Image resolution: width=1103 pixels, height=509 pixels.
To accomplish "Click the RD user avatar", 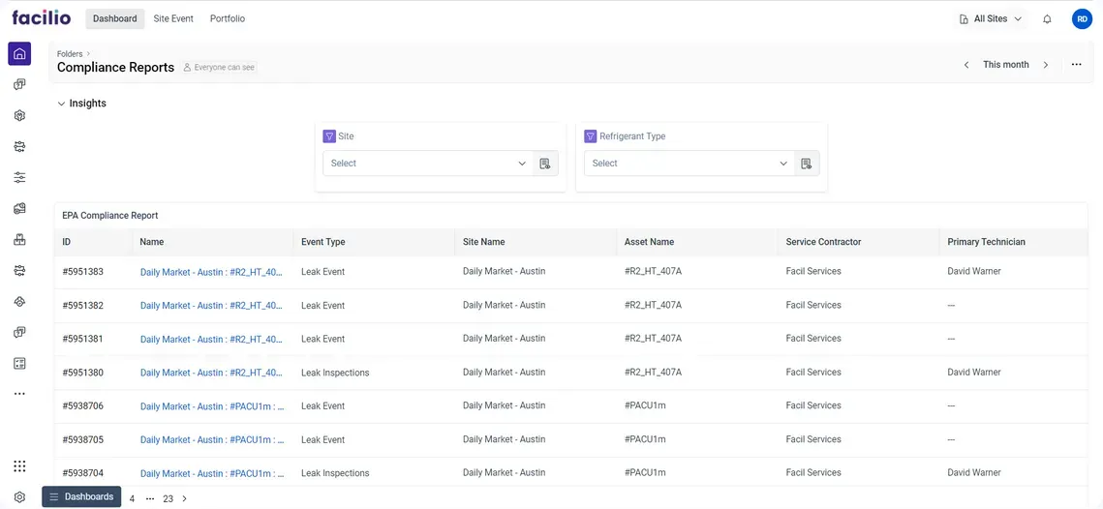I will coord(1082,19).
